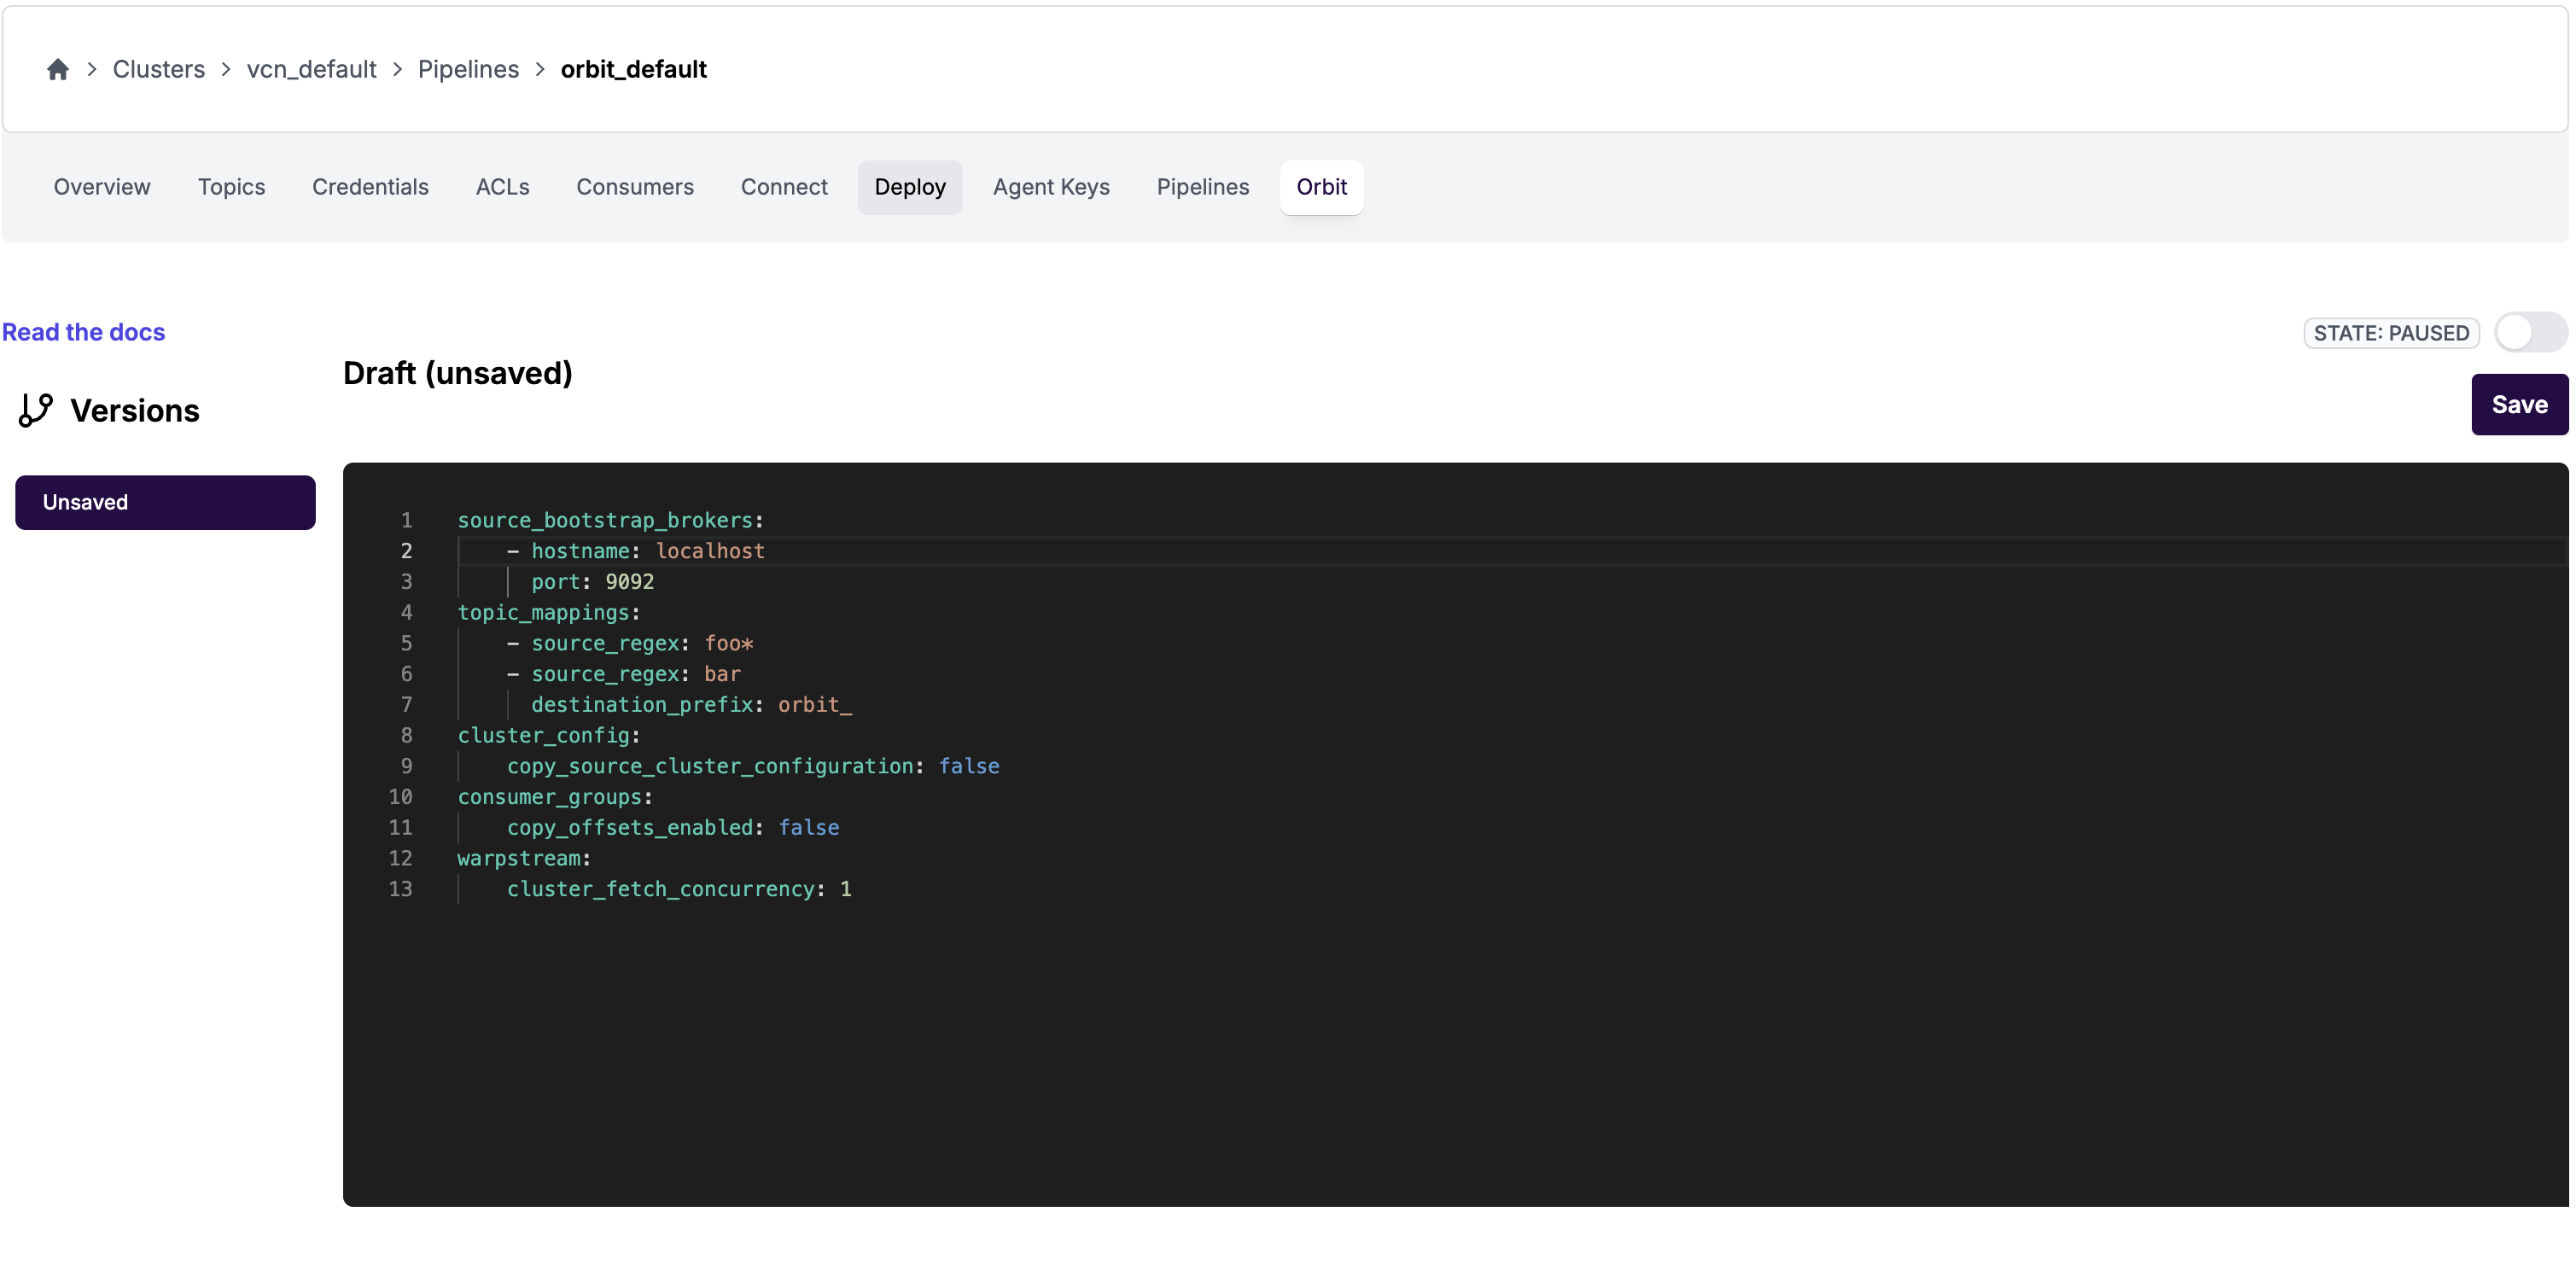Viewport: 2576px width, 1270px height.
Task: Go to vcn_default breadcrumb
Action: (311, 69)
